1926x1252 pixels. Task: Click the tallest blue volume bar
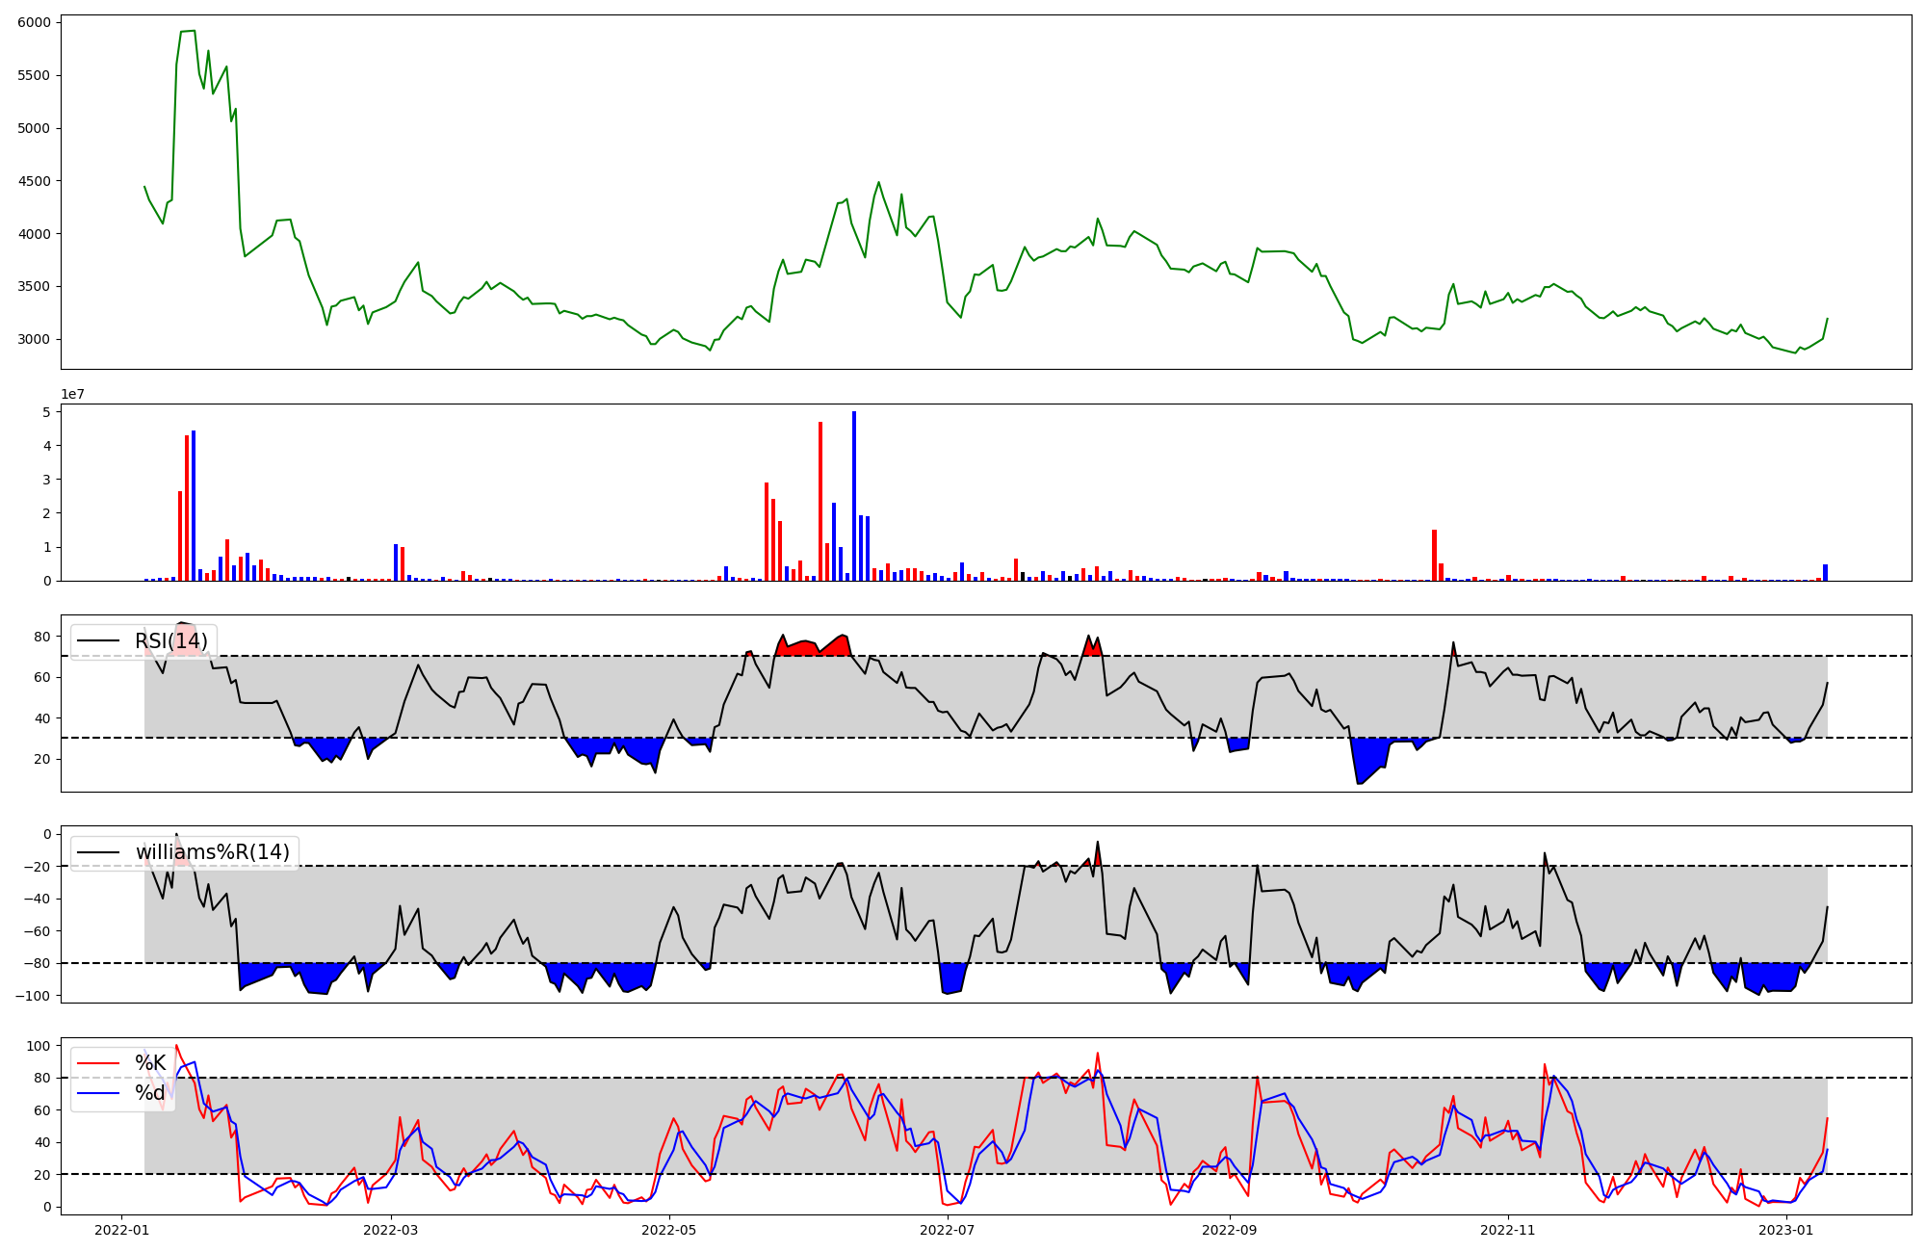click(x=854, y=496)
